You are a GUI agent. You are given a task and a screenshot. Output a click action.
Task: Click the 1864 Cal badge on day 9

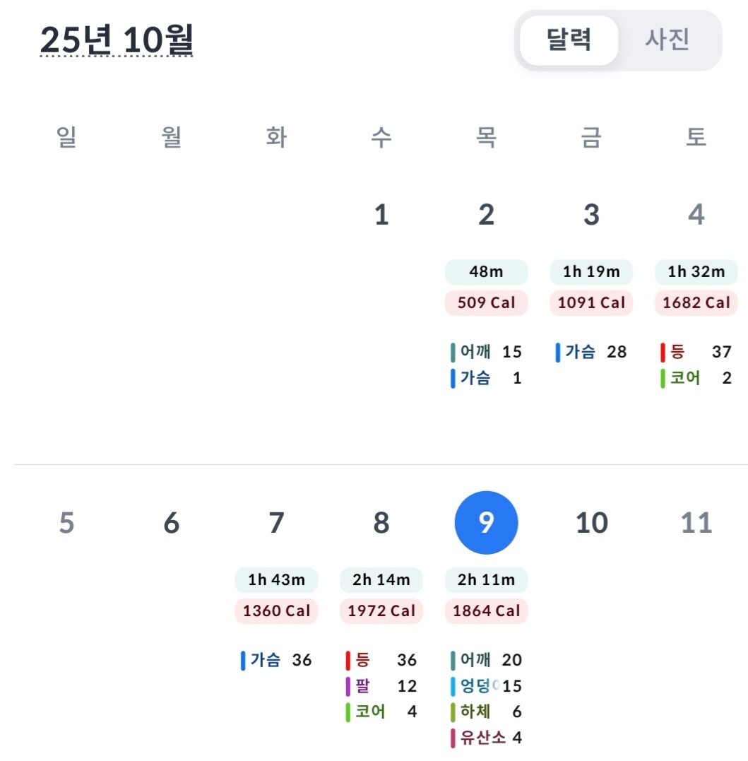coord(486,610)
